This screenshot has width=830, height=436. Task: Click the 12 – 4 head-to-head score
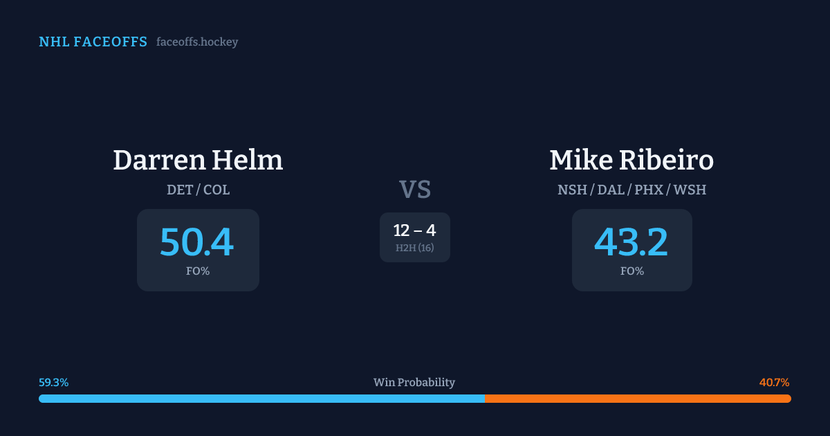pos(415,230)
